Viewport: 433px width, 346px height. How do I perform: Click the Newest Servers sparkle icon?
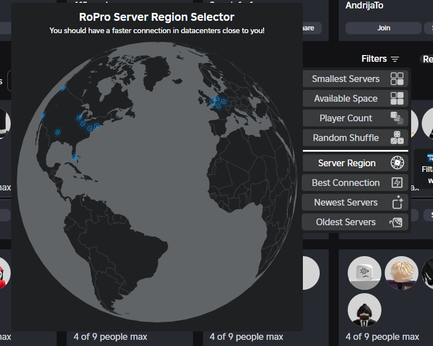click(x=397, y=202)
